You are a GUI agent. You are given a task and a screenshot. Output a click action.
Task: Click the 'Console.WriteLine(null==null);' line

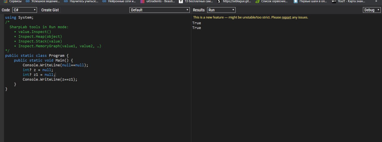tap(56, 65)
